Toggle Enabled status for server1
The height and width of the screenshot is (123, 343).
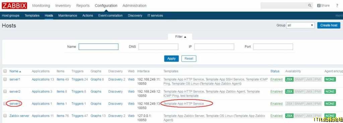276,80
